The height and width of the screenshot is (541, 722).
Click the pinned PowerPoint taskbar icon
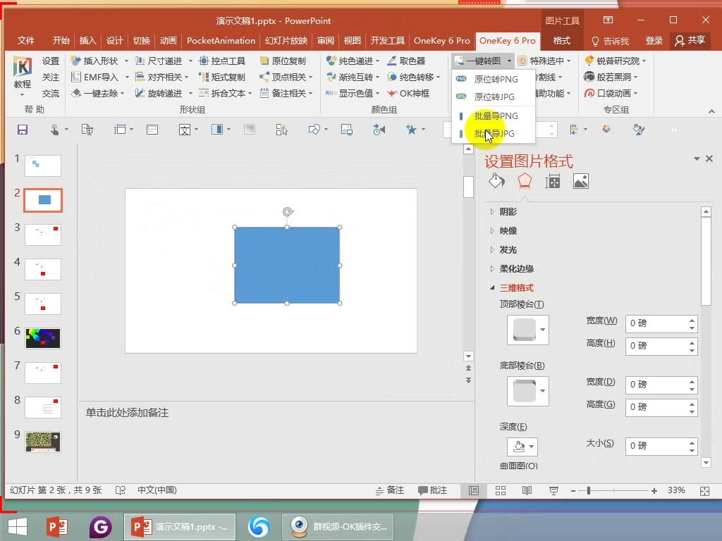57,527
